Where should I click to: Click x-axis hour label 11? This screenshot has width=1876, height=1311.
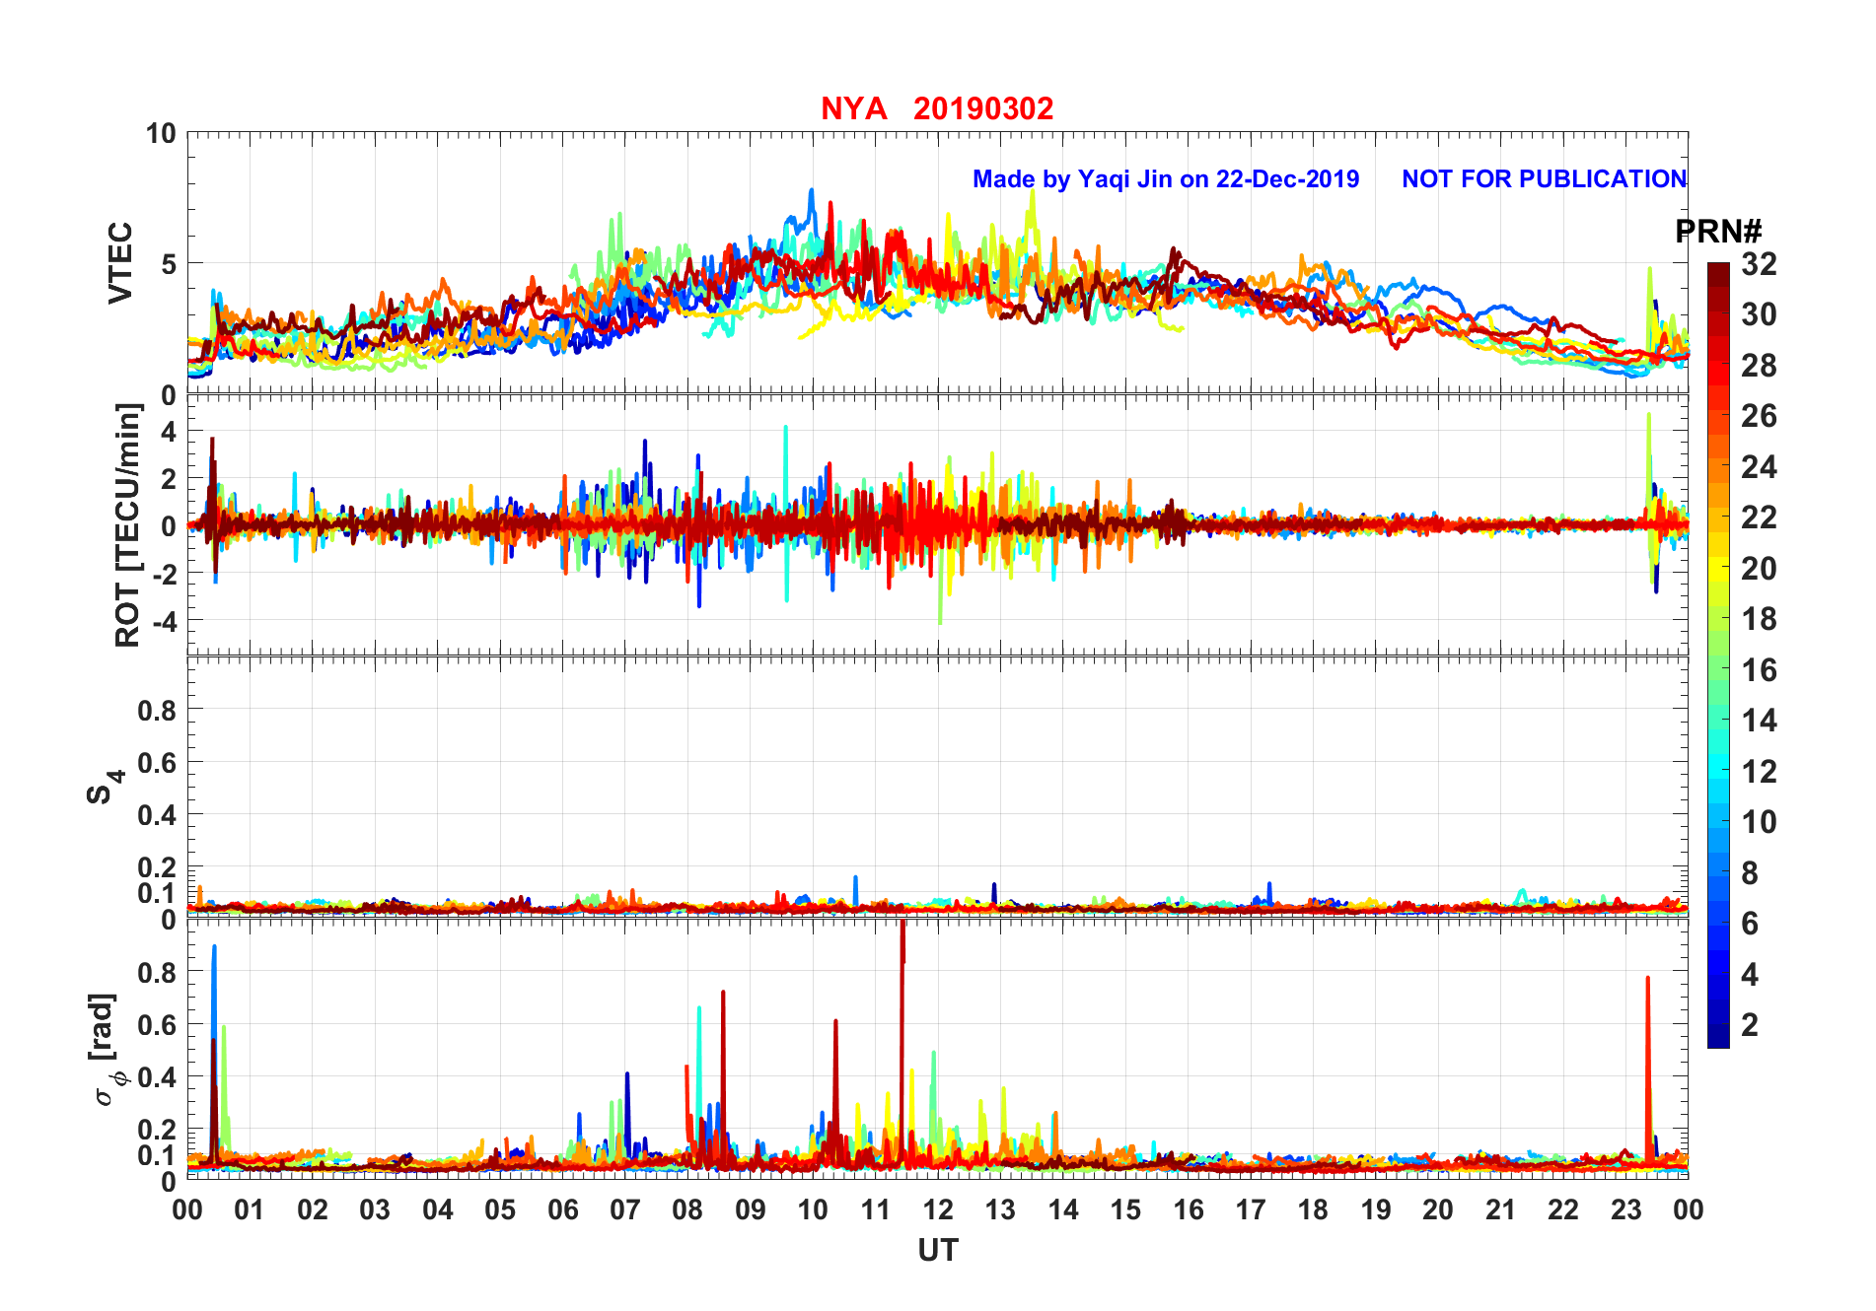pyautogui.click(x=875, y=1210)
